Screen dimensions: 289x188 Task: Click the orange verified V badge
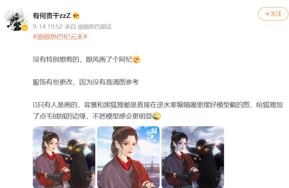click(24, 28)
